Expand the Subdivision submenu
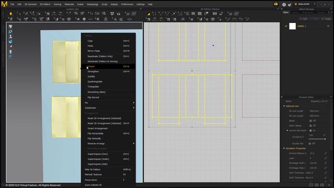The height and width of the screenshot is (188, 334). tap(109, 108)
